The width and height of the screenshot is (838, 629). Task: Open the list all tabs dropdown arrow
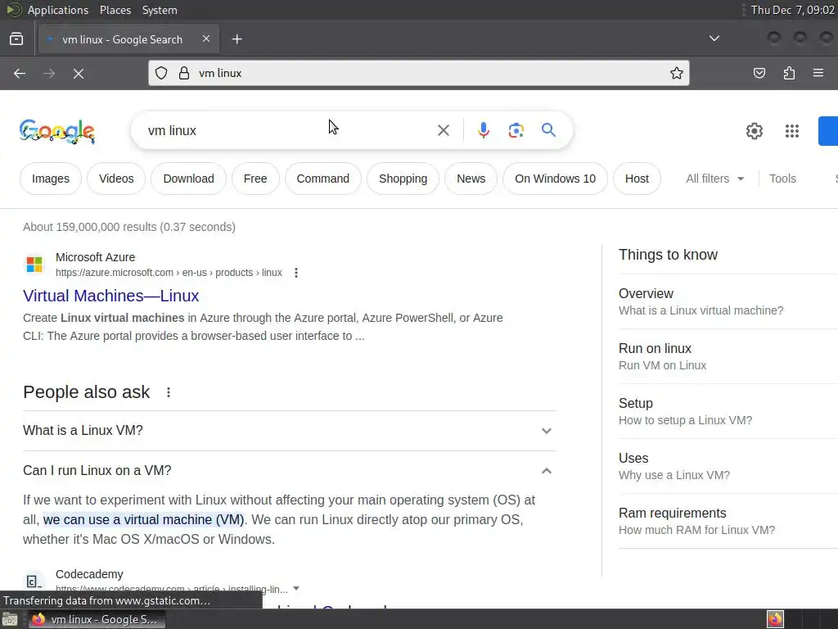pos(714,38)
